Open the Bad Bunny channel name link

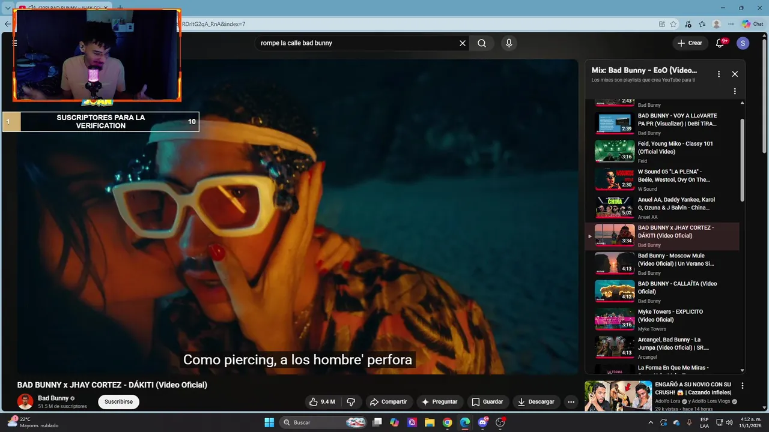53,398
